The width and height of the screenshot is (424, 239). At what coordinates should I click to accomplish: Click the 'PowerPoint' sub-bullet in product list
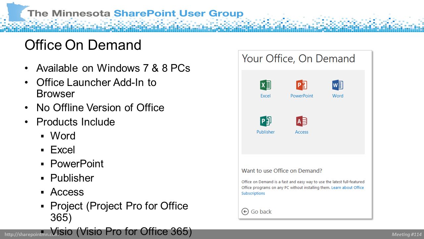click(77, 164)
